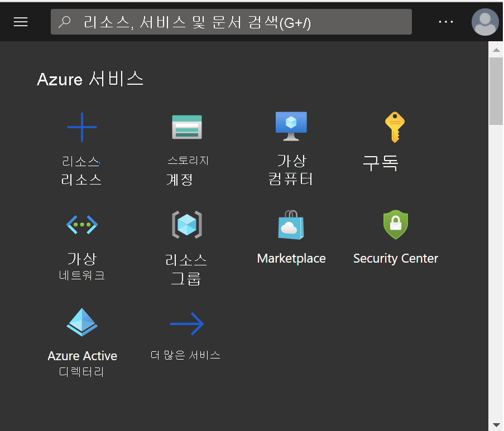The width and height of the screenshot is (504, 431).
Task: Click the scroll-up arrow at top right
Action: click(x=496, y=49)
